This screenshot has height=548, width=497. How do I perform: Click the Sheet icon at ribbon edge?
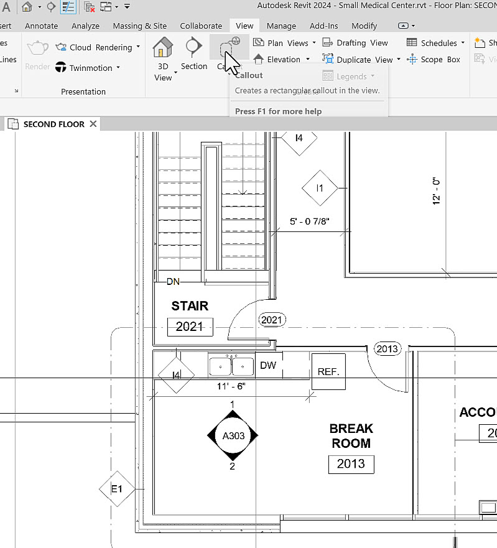click(480, 43)
